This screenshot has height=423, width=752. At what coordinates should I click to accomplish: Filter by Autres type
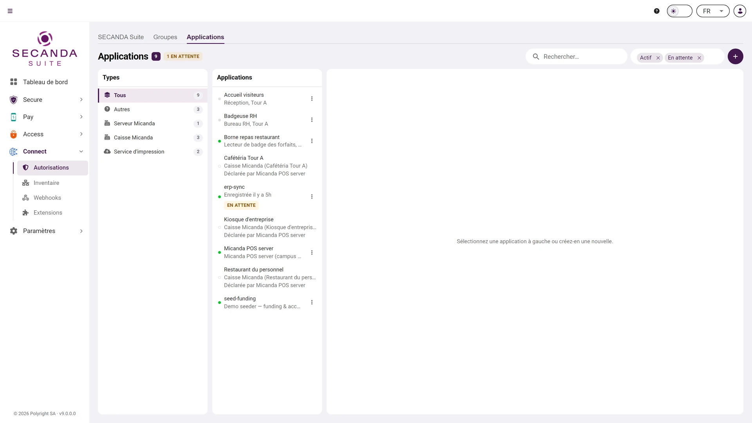pos(153,109)
